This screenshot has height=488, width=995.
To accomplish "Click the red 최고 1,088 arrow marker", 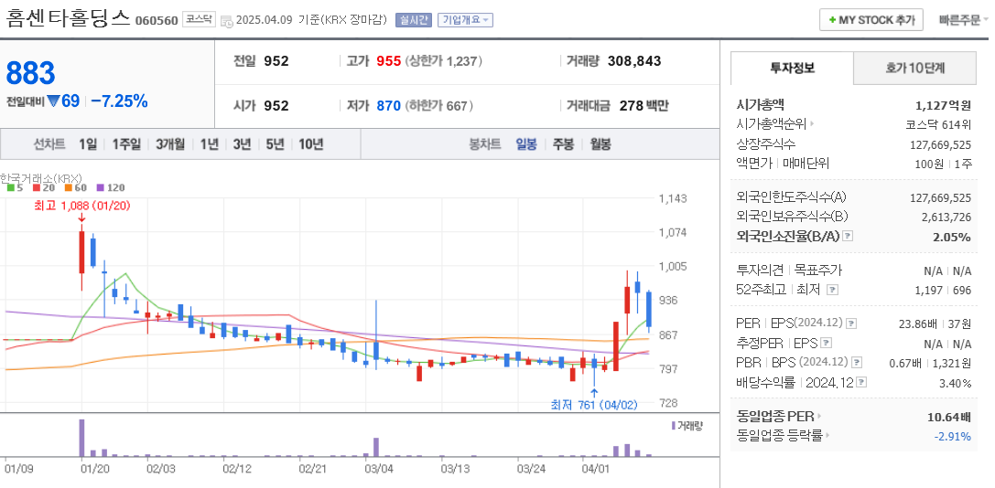I will [81, 218].
